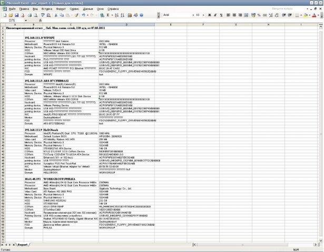The image size is (324, 252).
Task: Click the Save diskette icon
Action: point(17,15)
